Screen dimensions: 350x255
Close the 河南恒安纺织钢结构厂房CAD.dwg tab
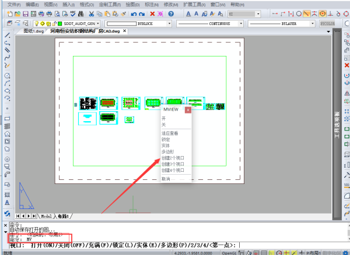pyautogui.click(x=125, y=31)
